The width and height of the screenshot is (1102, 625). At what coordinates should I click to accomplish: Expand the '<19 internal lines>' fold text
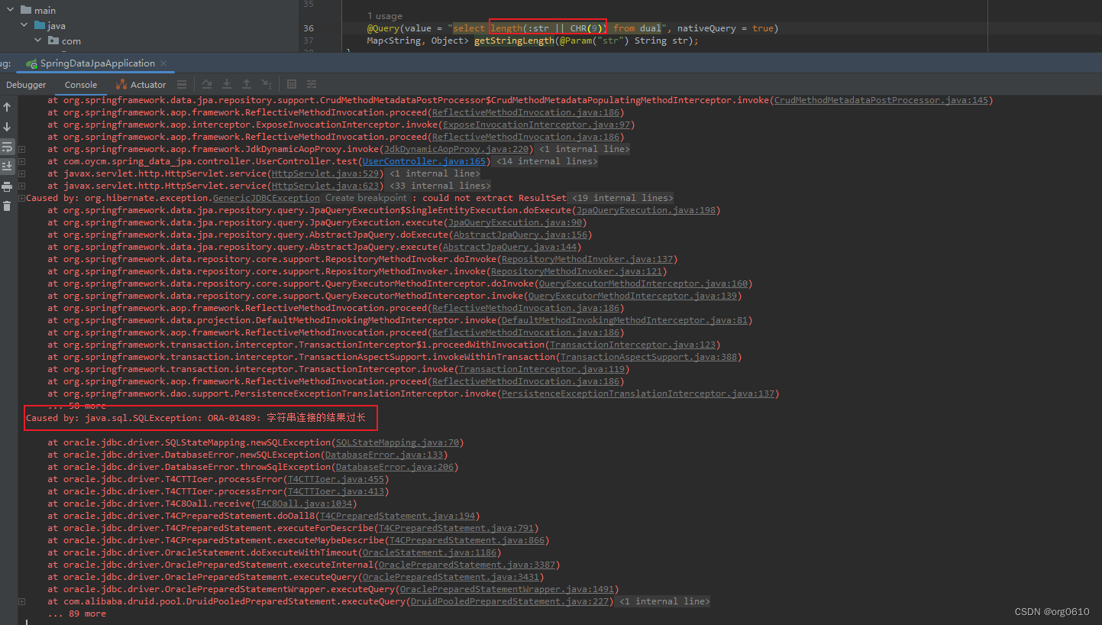click(622, 198)
